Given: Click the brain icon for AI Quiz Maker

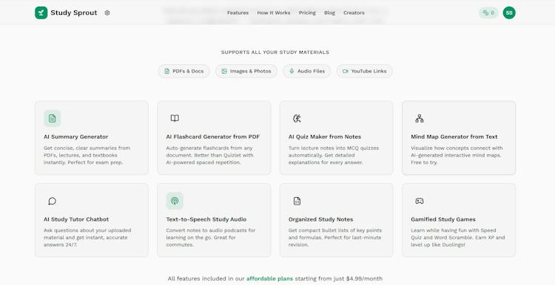Looking at the screenshot, I should pos(297,118).
